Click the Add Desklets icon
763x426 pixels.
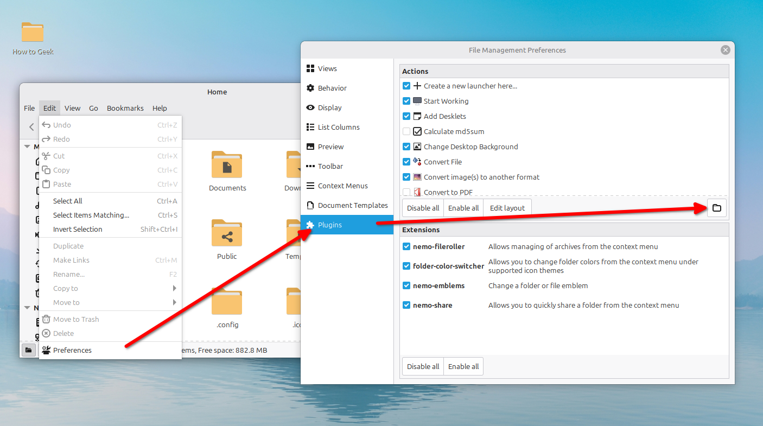pyautogui.click(x=417, y=116)
